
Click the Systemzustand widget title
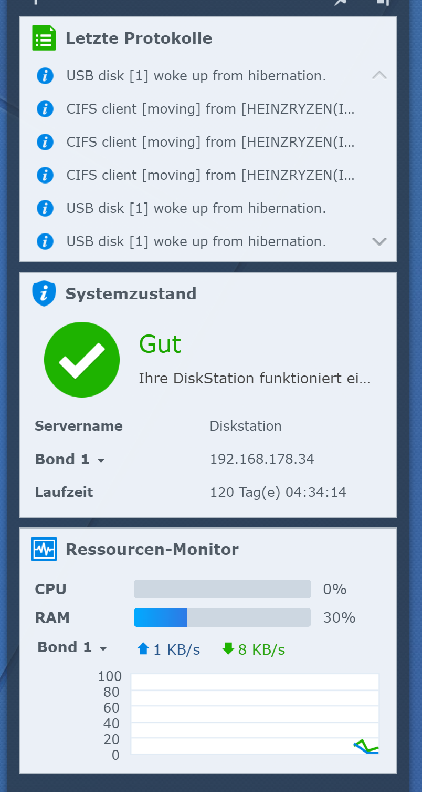click(131, 293)
